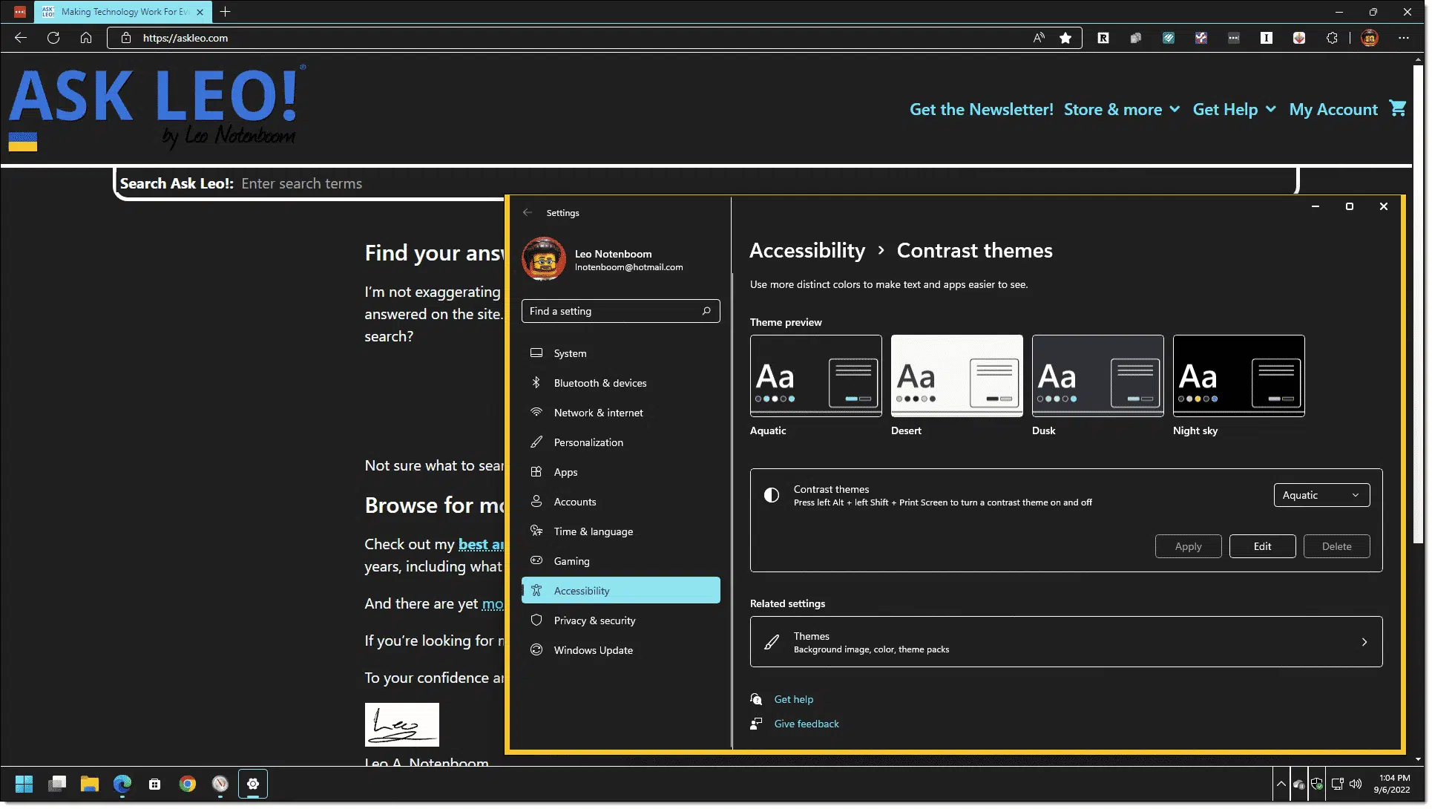
Task: Open the Themes related setting
Action: point(1065,642)
